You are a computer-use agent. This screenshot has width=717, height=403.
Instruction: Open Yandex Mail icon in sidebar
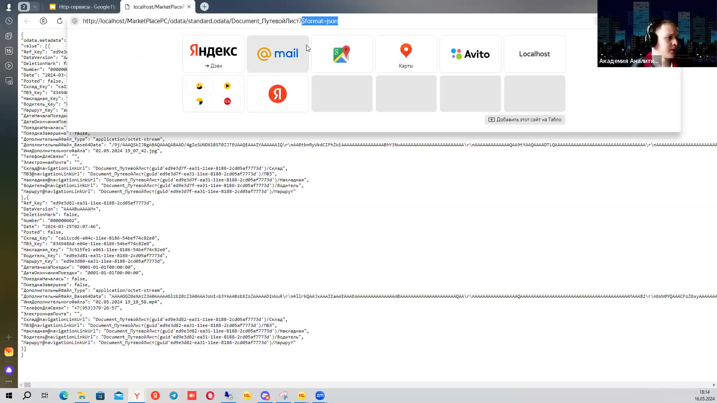coord(9,352)
